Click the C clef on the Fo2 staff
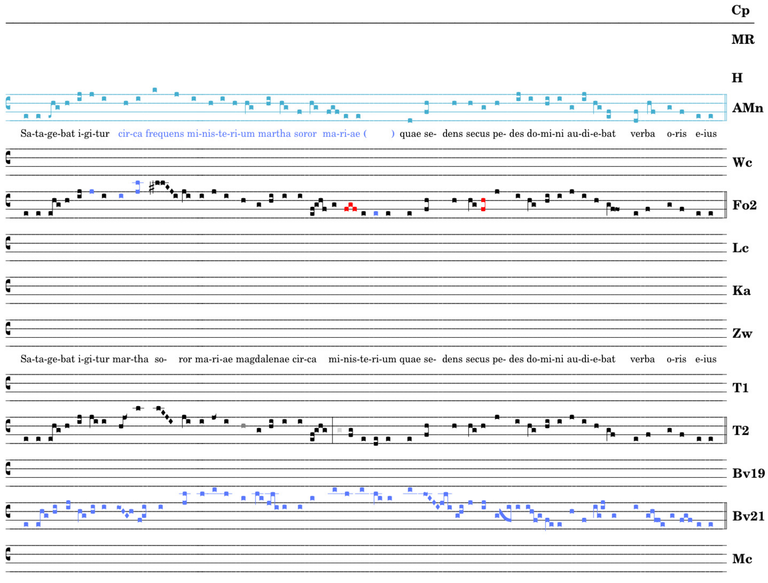 (x=8, y=200)
